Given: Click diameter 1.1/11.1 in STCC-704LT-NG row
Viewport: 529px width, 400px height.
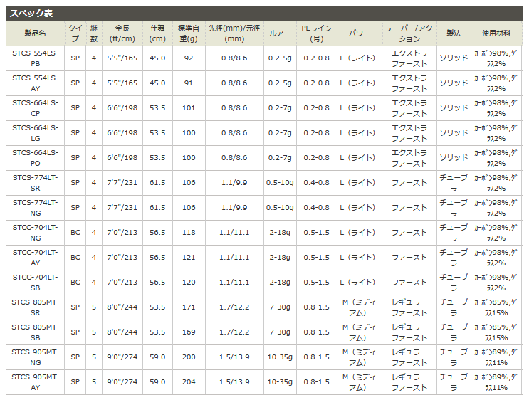Looking at the screenshot, I should 234,233.
